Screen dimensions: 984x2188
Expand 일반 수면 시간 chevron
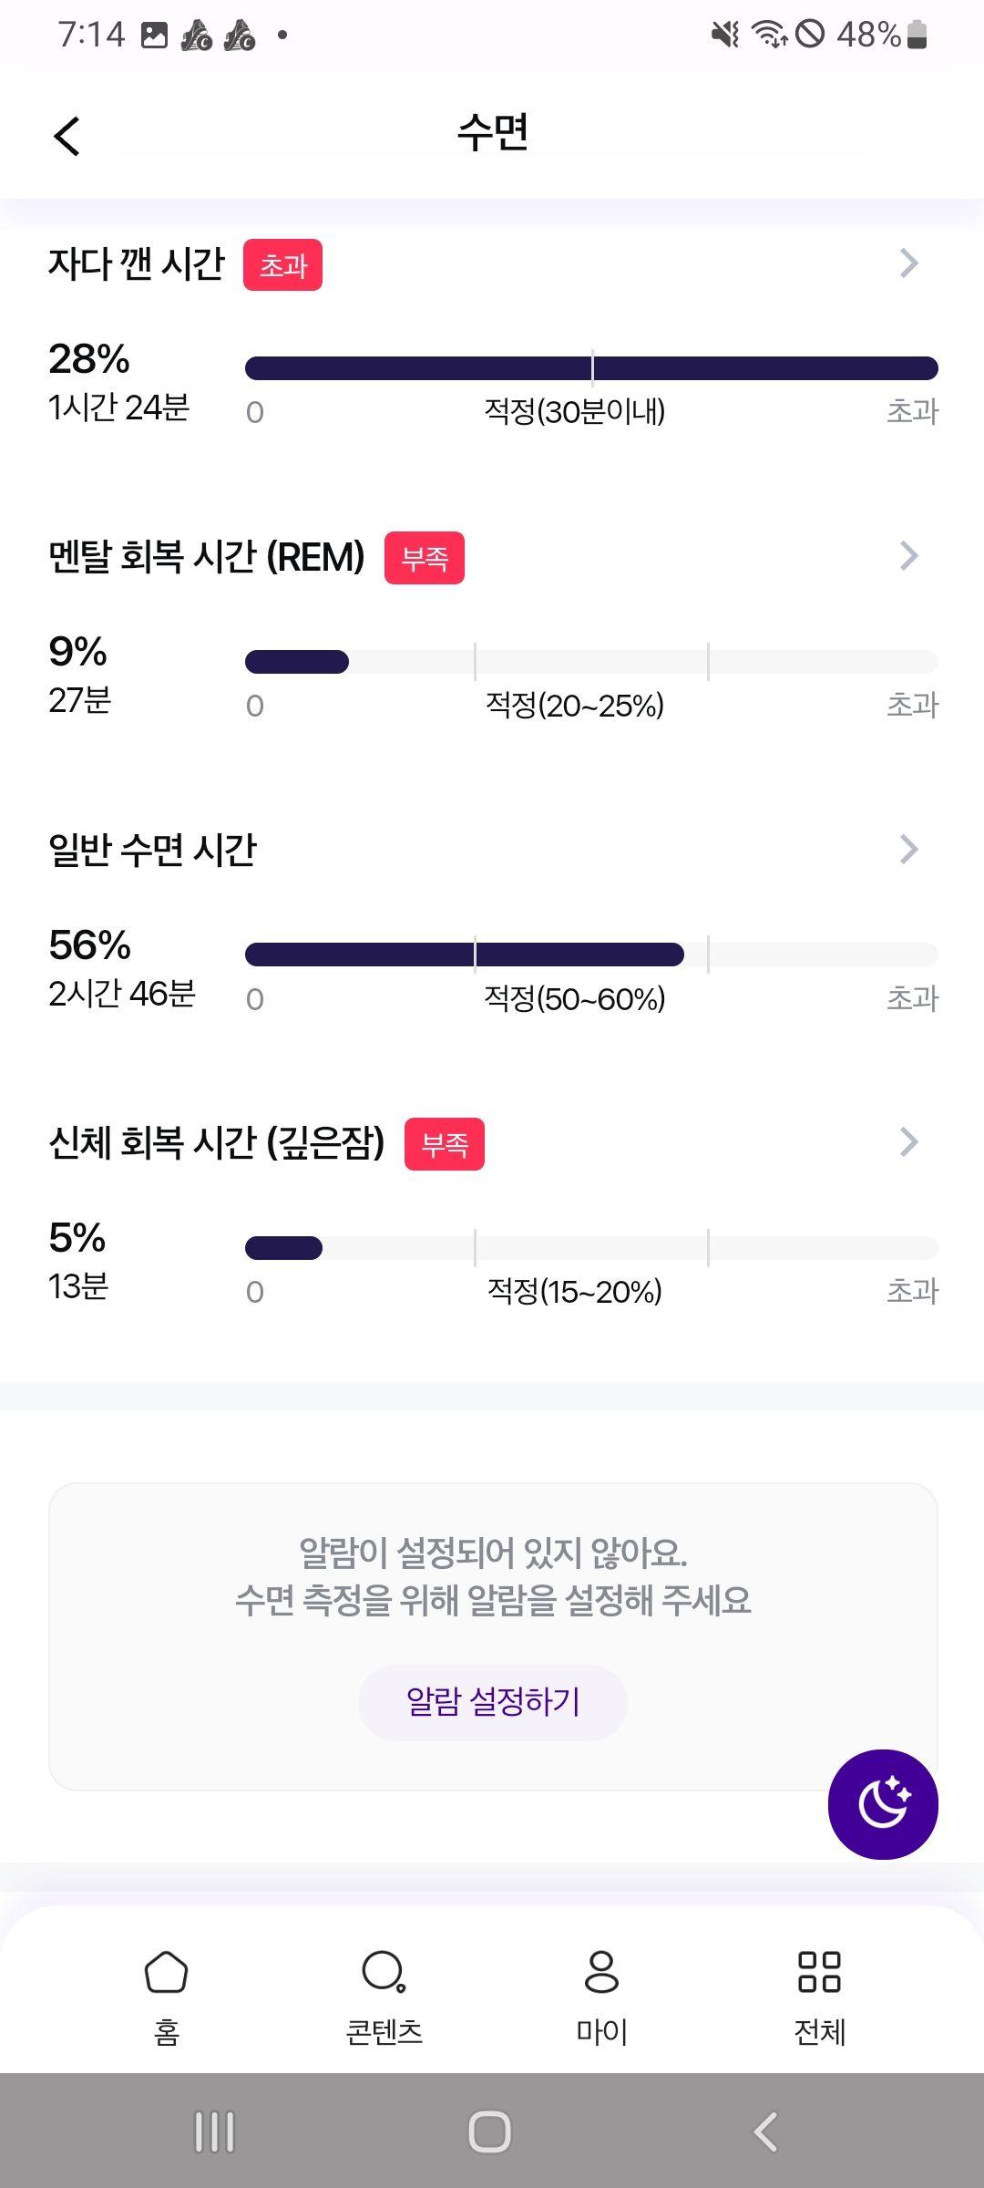point(908,850)
